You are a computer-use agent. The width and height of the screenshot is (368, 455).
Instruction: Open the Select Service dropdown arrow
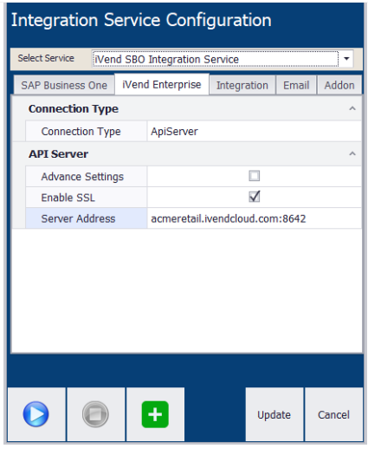(346, 59)
